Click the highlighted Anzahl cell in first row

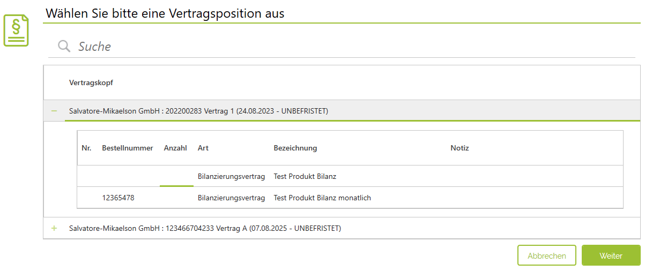tap(176, 176)
